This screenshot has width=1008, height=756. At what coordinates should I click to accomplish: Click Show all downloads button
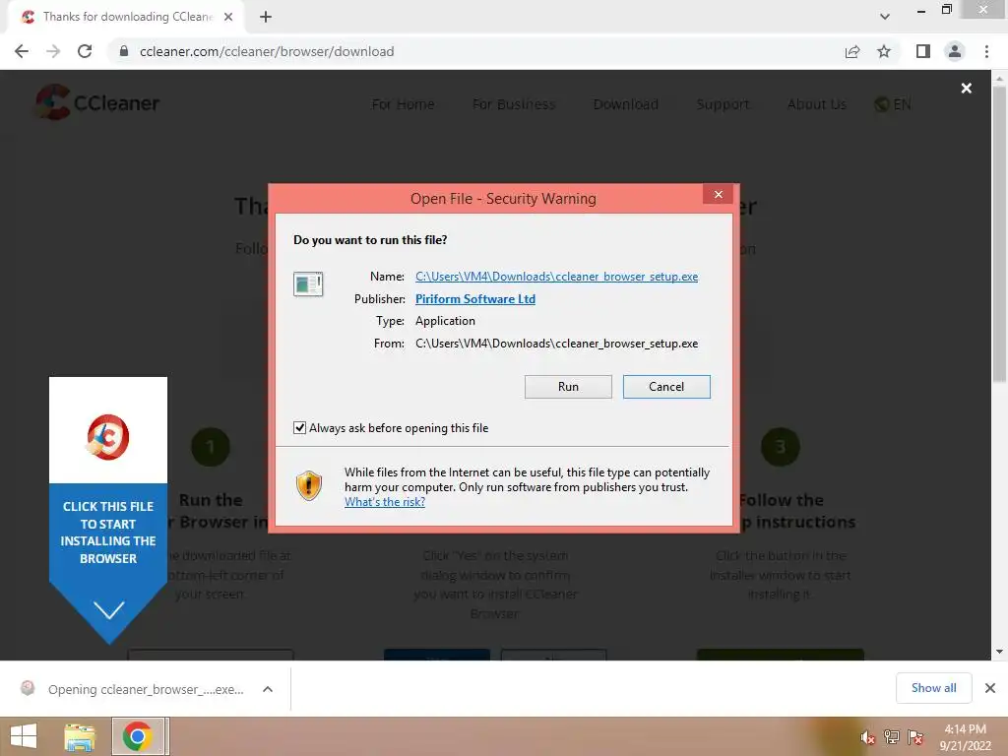click(933, 688)
